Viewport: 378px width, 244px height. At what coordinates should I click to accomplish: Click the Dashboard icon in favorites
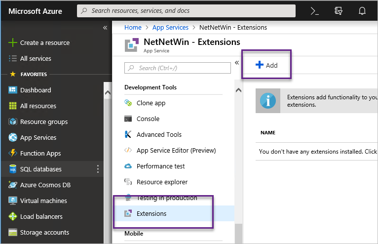coord(12,90)
